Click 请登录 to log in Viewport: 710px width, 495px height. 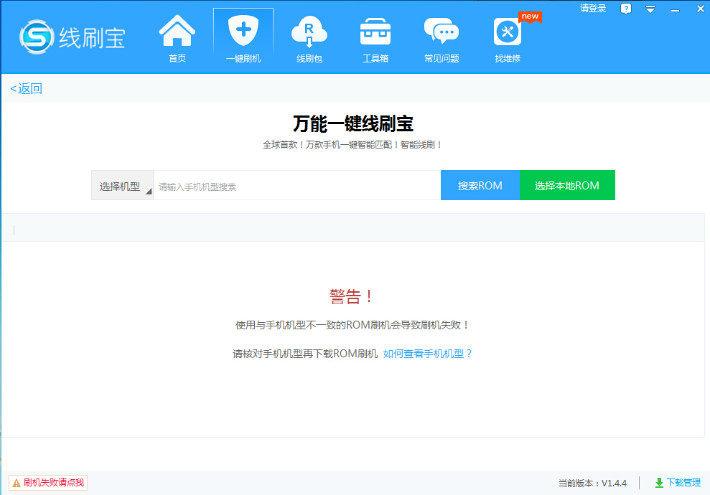coord(593,8)
